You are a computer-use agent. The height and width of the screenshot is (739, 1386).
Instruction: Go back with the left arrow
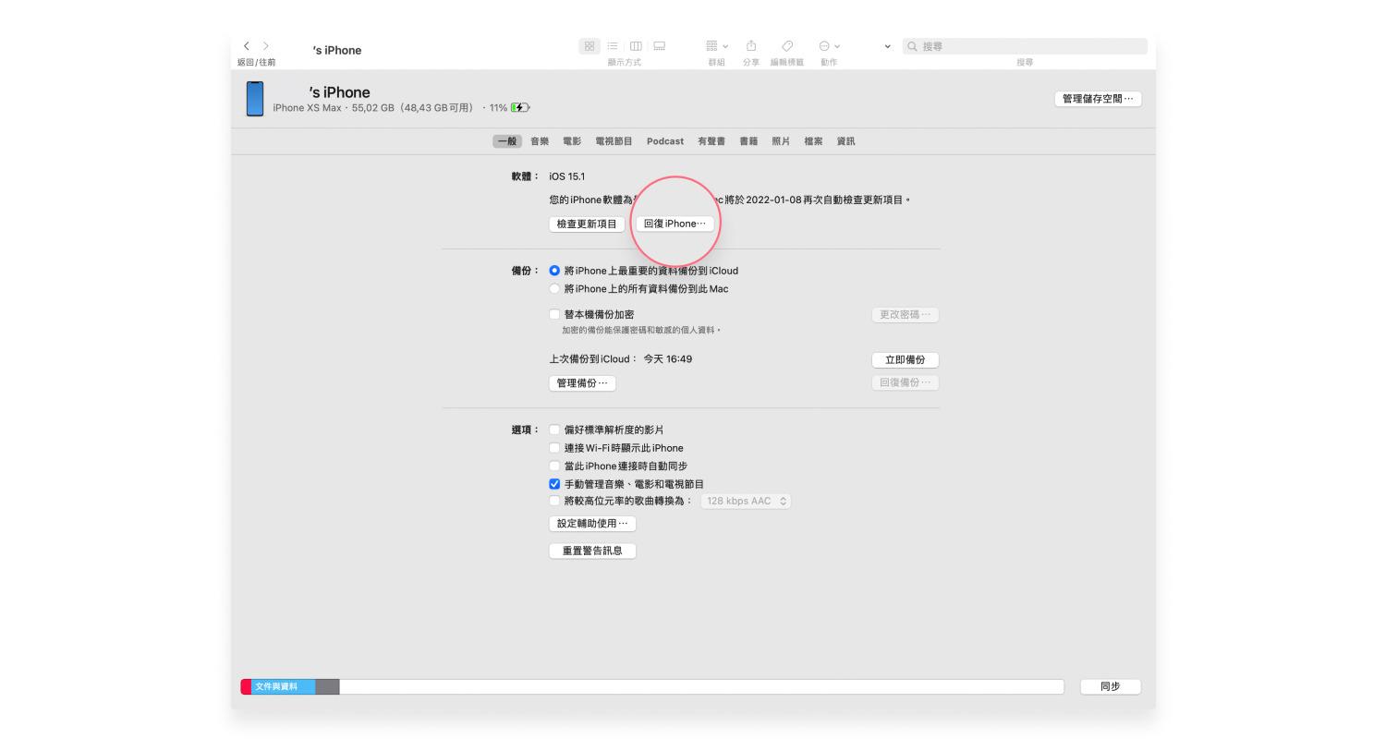(x=247, y=46)
